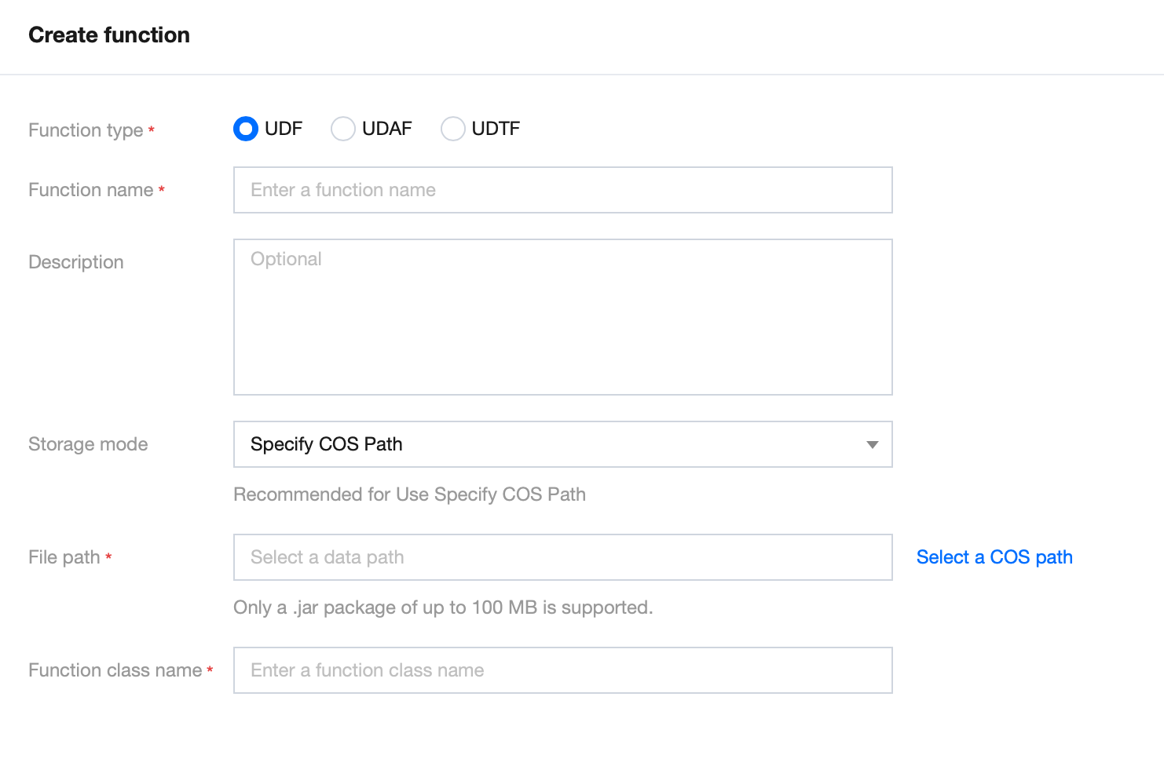The height and width of the screenshot is (777, 1164).
Task: Click into the Description text area
Action: pos(562,317)
